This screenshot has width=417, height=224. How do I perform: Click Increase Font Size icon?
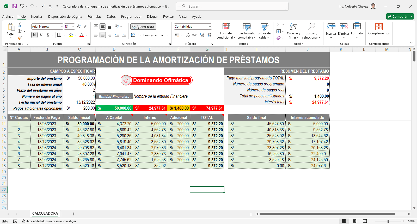tap(79, 27)
